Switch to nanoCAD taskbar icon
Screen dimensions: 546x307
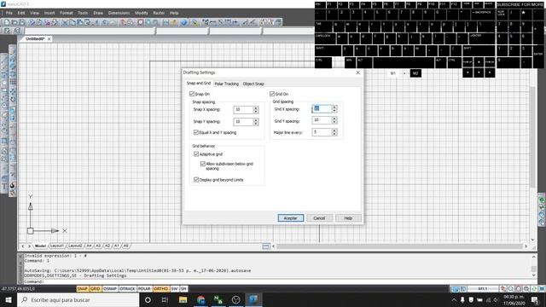[x=253, y=299]
